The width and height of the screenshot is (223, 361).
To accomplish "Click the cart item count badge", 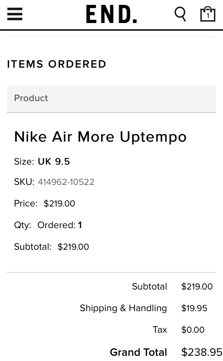I will point(208,16).
